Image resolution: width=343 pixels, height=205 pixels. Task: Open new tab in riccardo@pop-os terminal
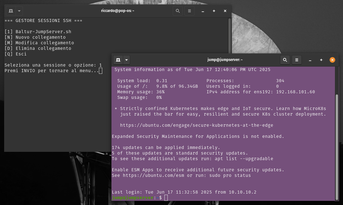click(11, 11)
